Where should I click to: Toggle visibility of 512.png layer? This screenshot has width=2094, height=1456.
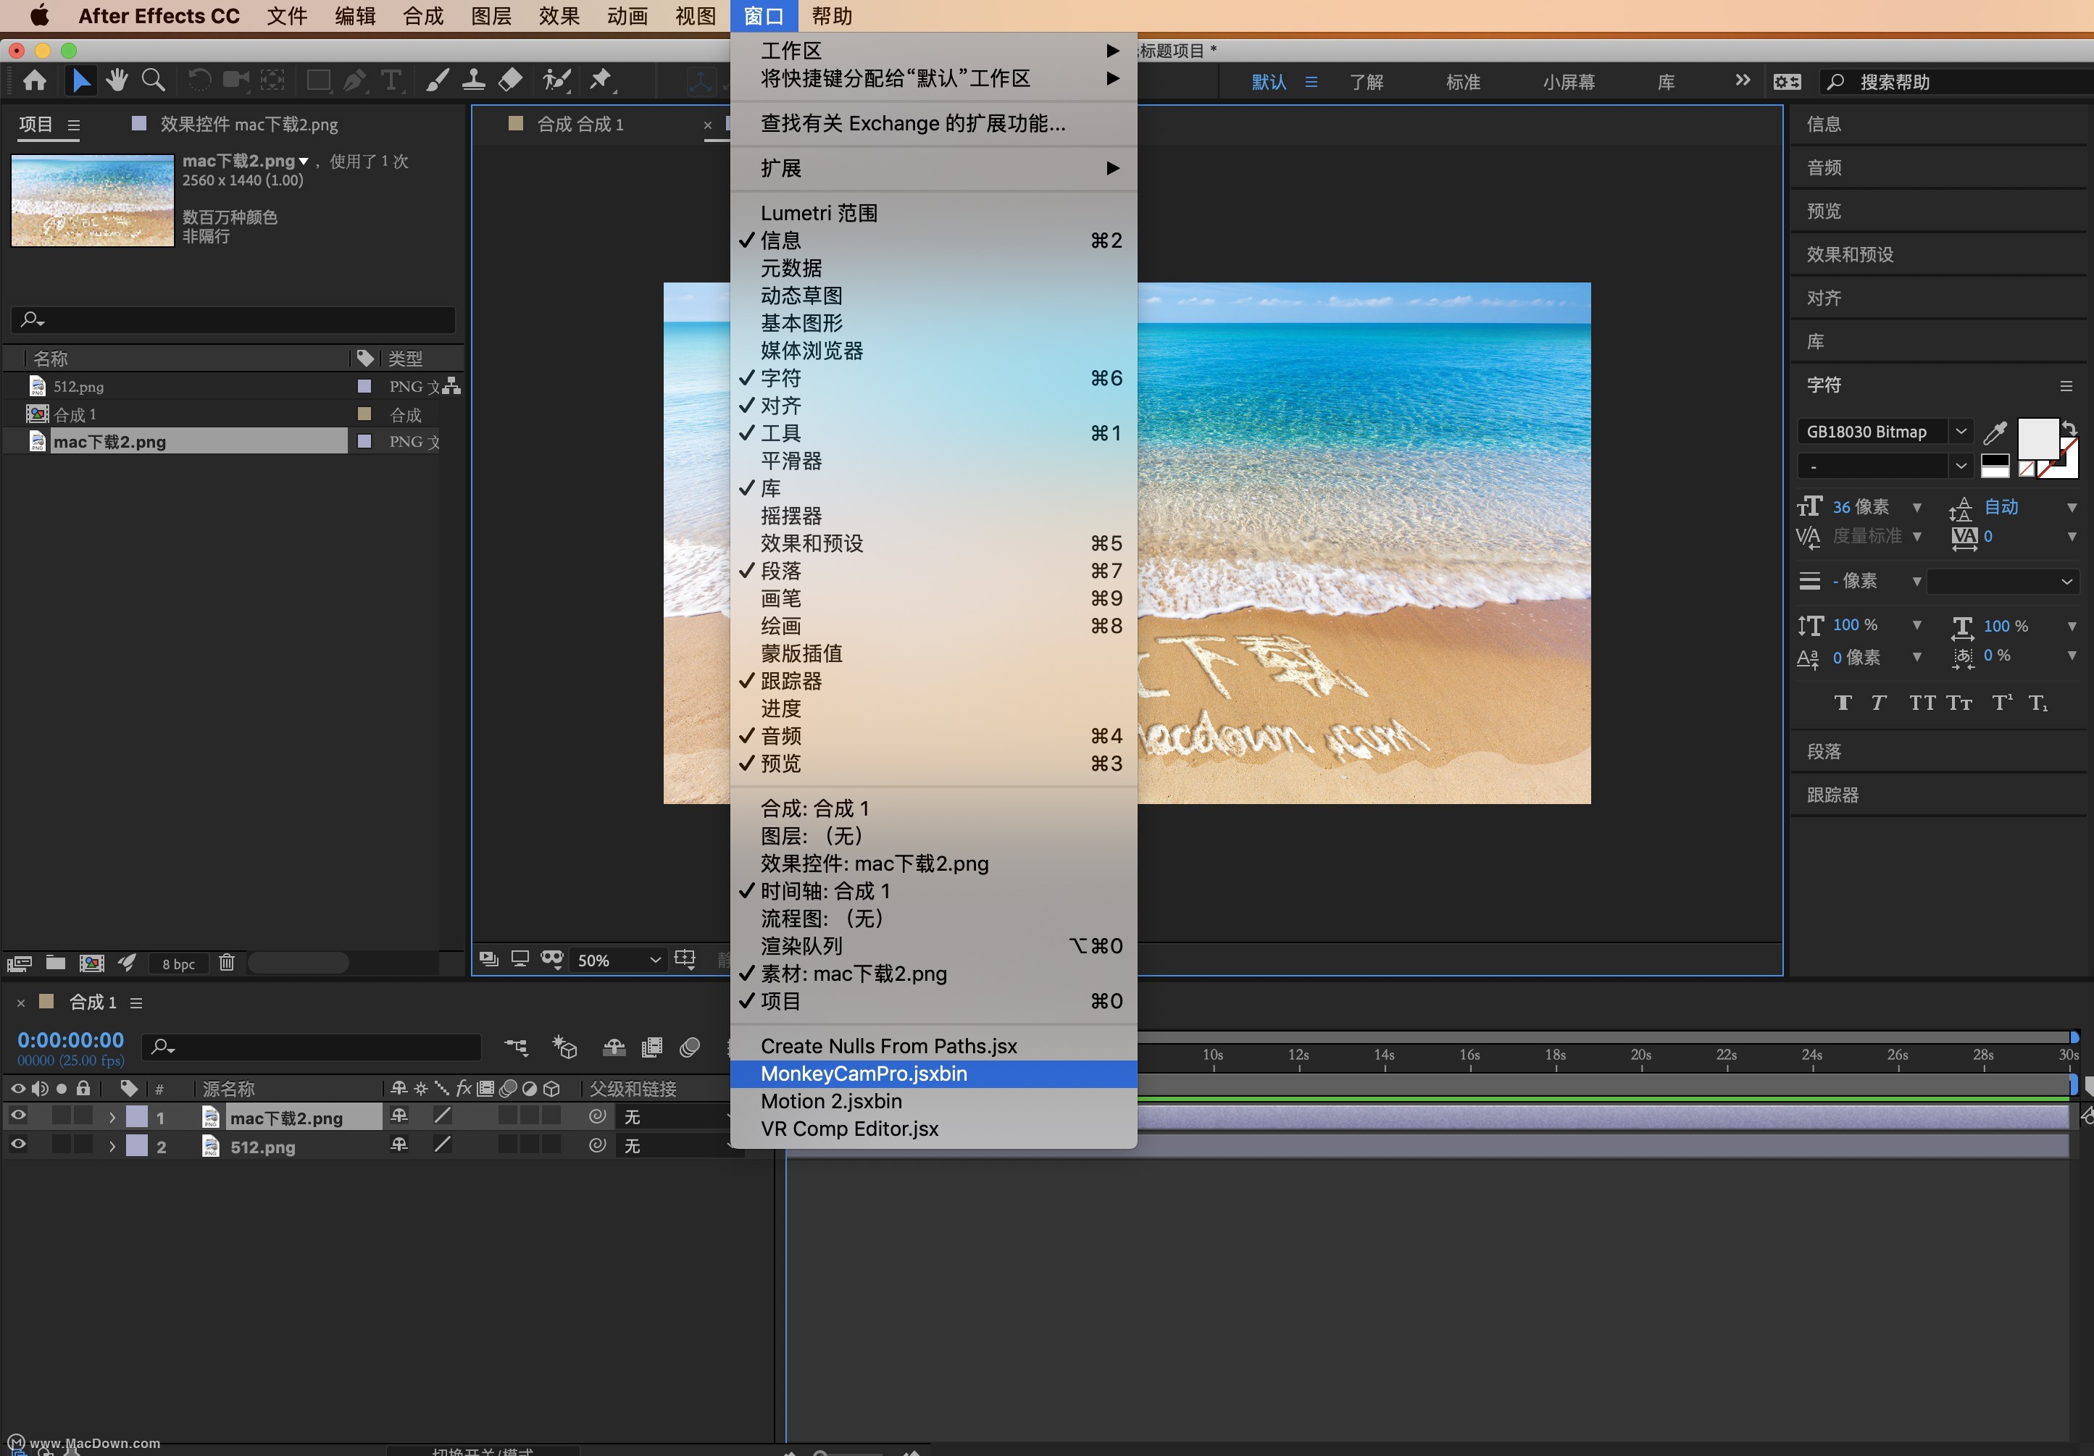pos(17,1145)
